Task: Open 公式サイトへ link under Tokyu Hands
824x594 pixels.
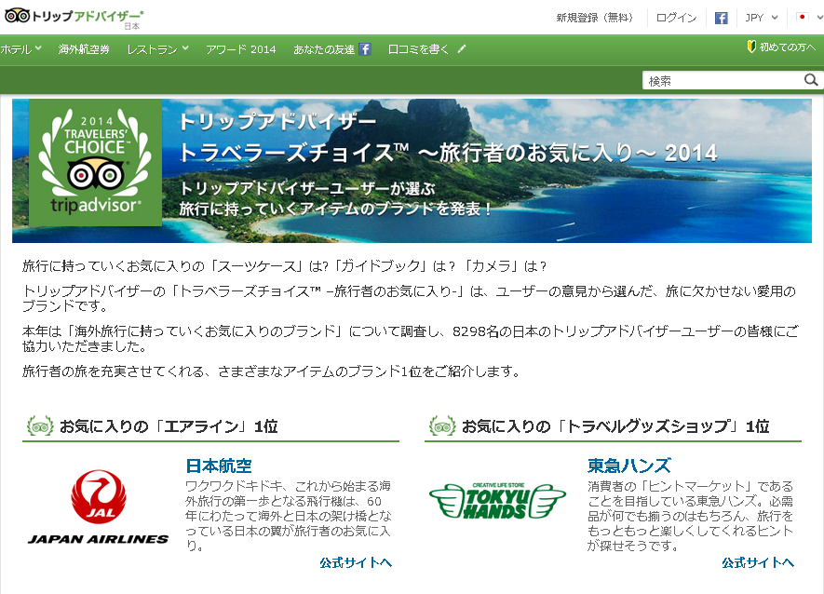Action: (757, 562)
